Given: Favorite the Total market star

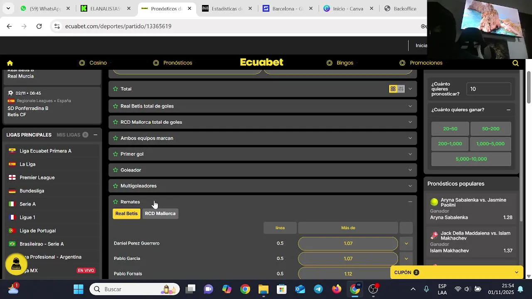Looking at the screenshot, I should point(116,89).
